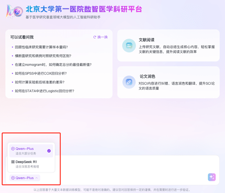
Task: Ask 如何在SPSS中进行COX回归分析?
Action: 41,74
